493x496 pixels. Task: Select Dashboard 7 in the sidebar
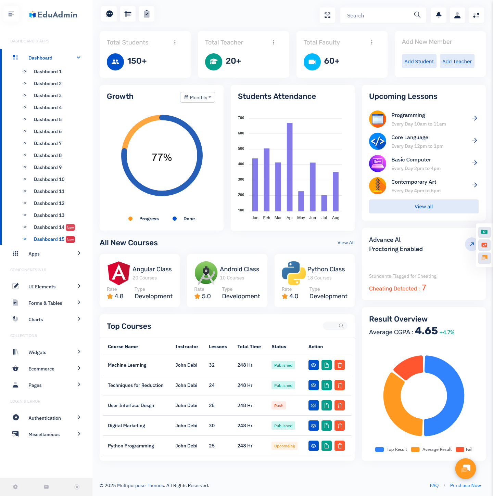(48, 143)
